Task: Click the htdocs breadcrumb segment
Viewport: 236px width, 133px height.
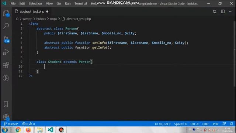Action: pos(41,19)
